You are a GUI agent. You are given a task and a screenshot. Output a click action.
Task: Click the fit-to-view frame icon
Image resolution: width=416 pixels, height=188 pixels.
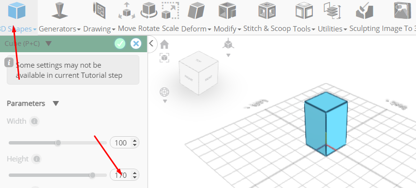point(164,58)
